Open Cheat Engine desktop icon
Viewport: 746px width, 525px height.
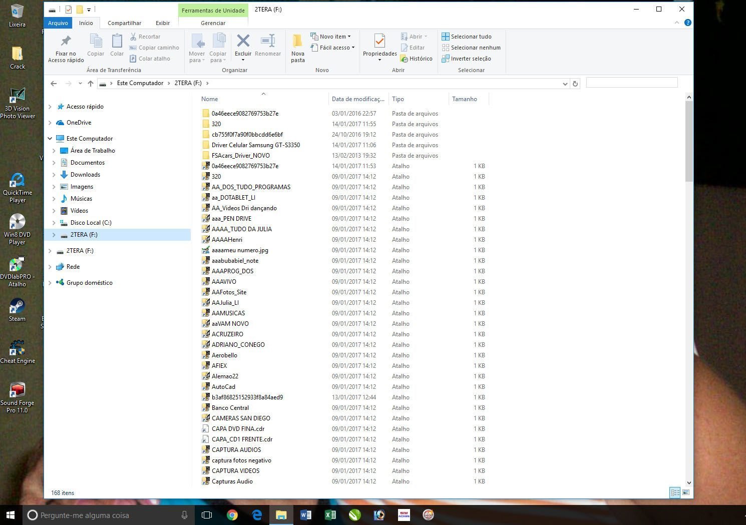click(18, 352)
